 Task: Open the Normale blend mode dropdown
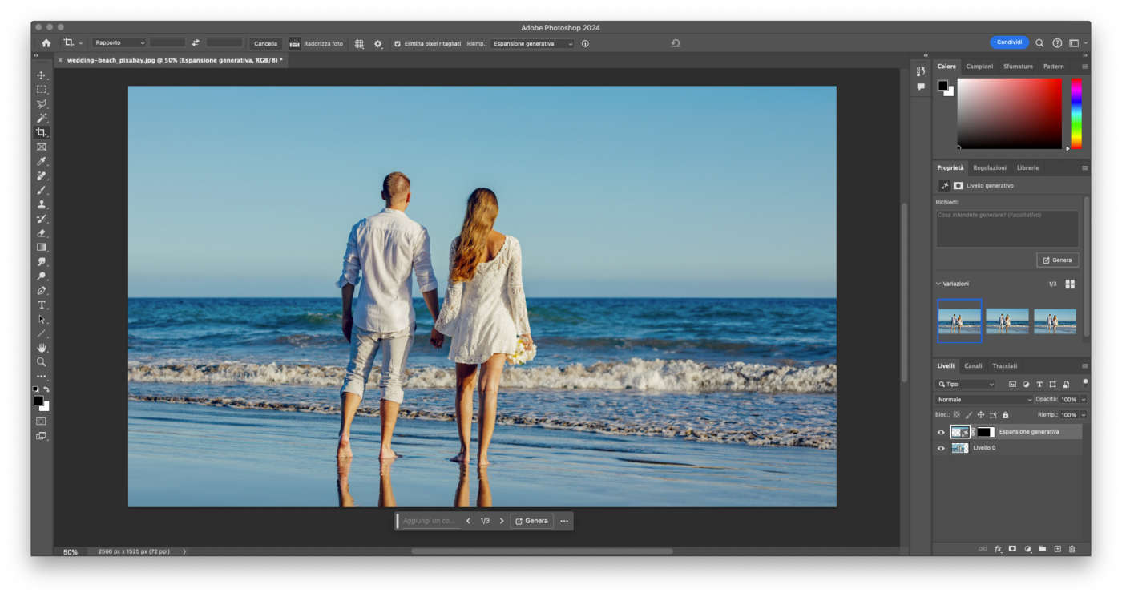click(x=984, y=399)
